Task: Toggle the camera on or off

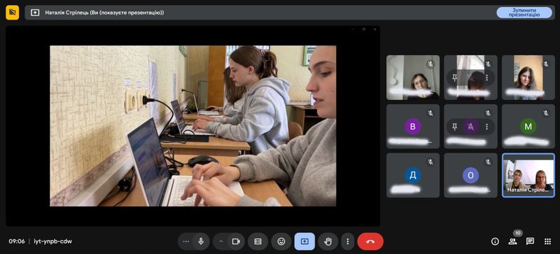Action: [x=236, y=241]
